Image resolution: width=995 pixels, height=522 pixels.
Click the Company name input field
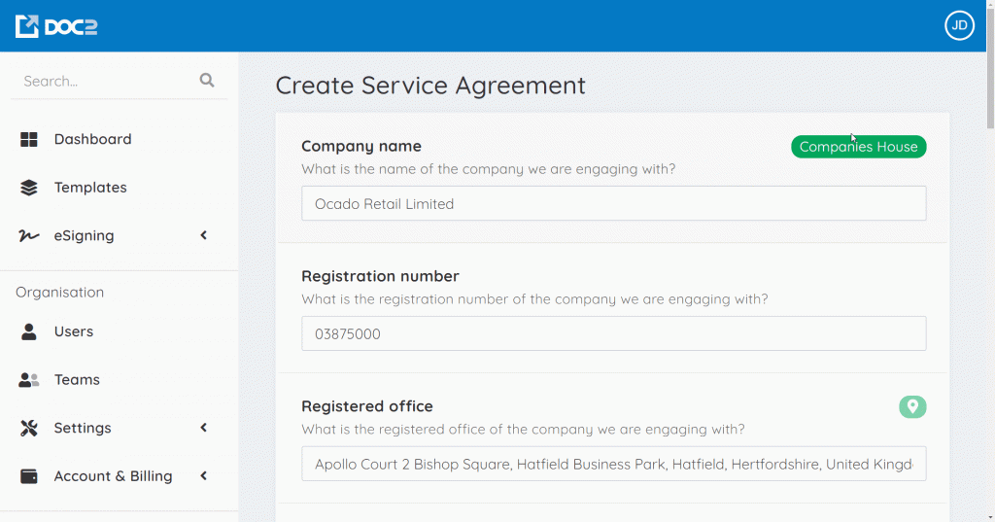[613, 204]
